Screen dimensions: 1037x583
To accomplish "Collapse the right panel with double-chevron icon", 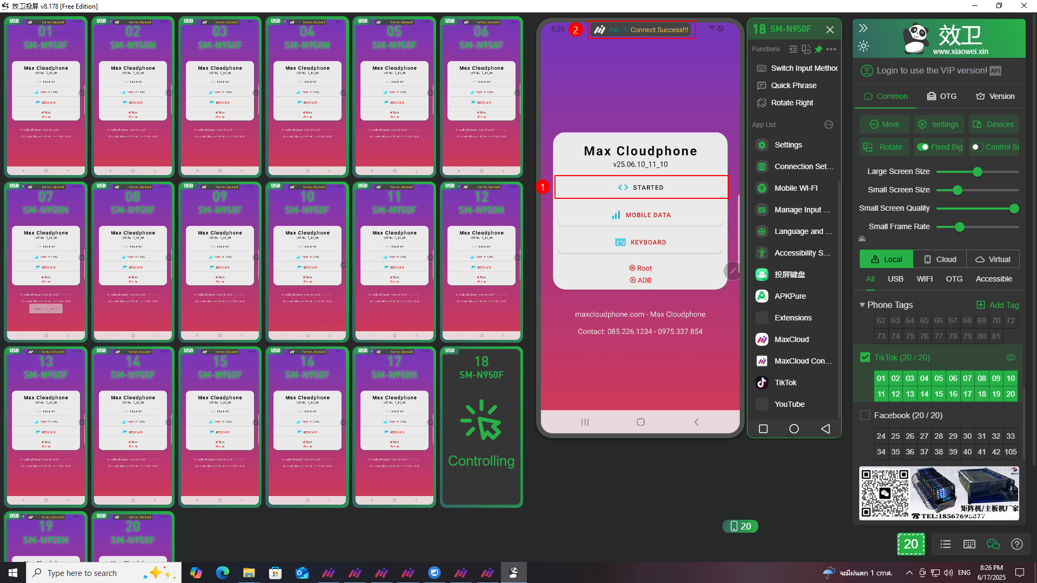I will (x=863, y=28).
